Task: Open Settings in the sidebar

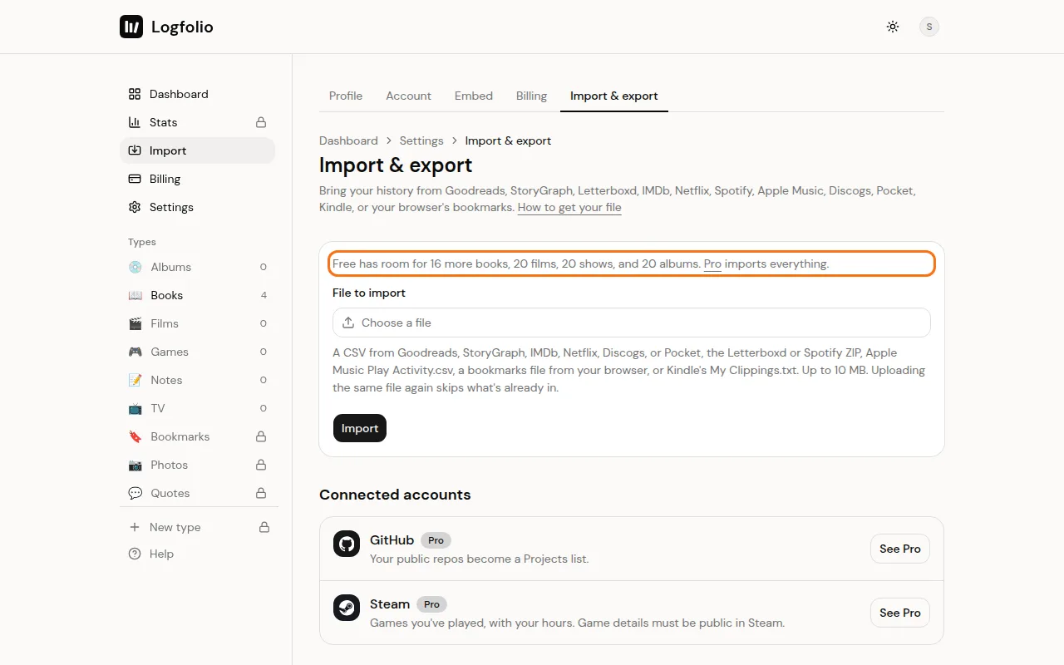Action: coord(197,207)
